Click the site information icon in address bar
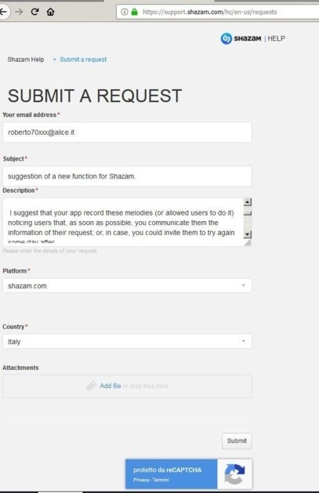The height and width of the screenshot is (493, 319). [x=125, y=12]
